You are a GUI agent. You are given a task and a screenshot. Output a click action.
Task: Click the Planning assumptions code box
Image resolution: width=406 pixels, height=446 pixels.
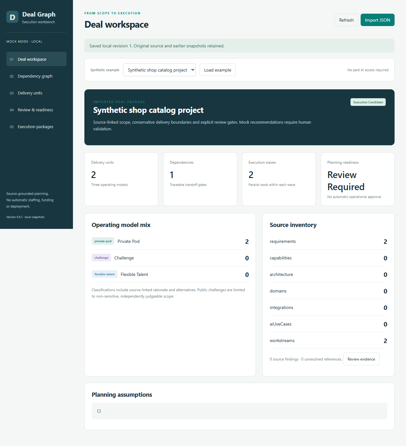tap(239, 411)
